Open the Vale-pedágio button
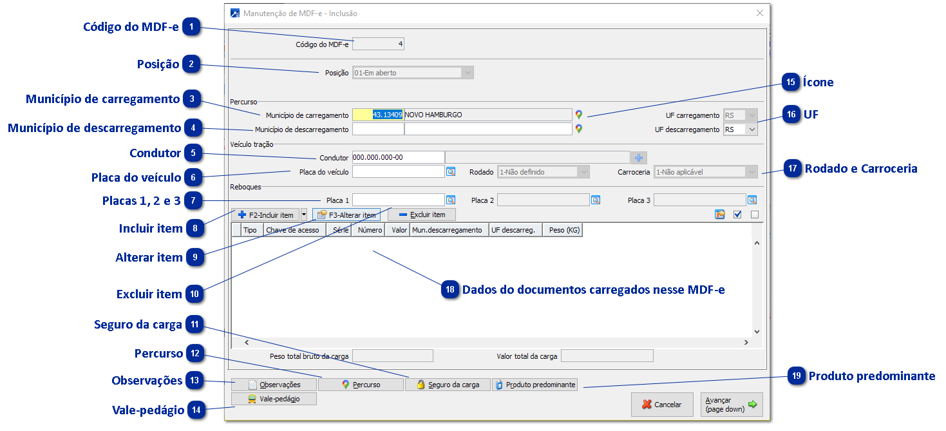 pos(274,399)
